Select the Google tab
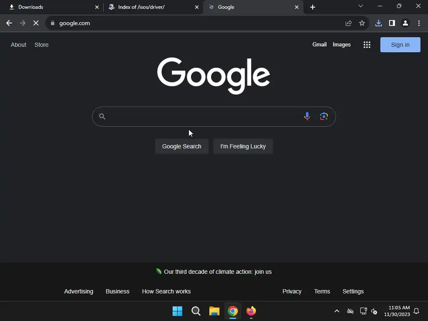 (253, 7)
